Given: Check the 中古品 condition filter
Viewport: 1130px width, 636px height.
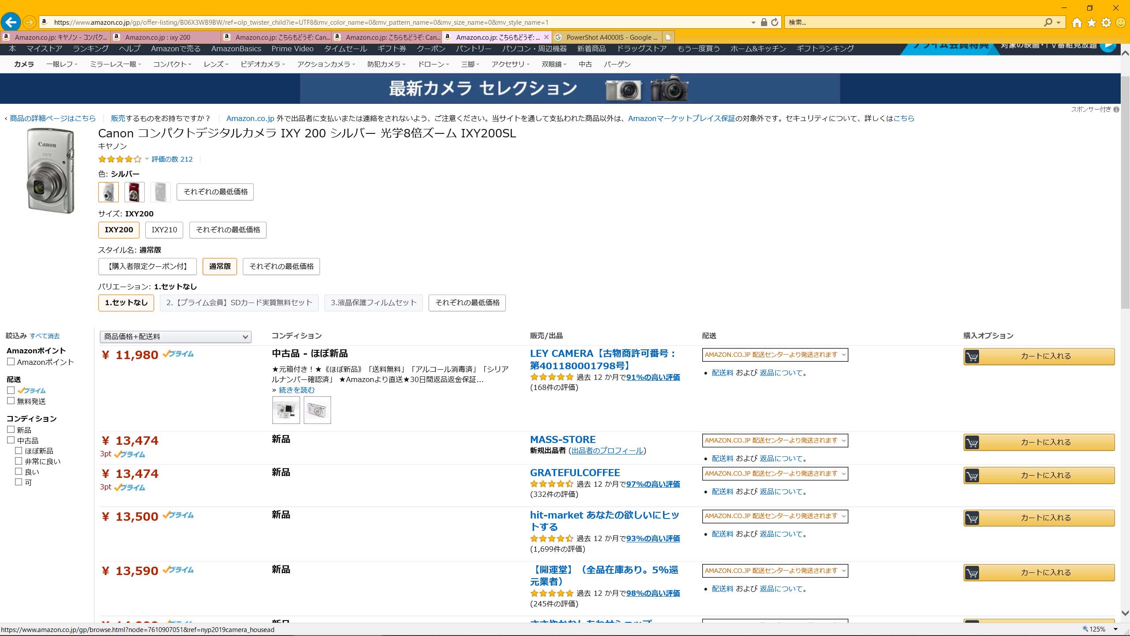Looking at the screenshot, I should pyautogui.click(x=11, y=440).
